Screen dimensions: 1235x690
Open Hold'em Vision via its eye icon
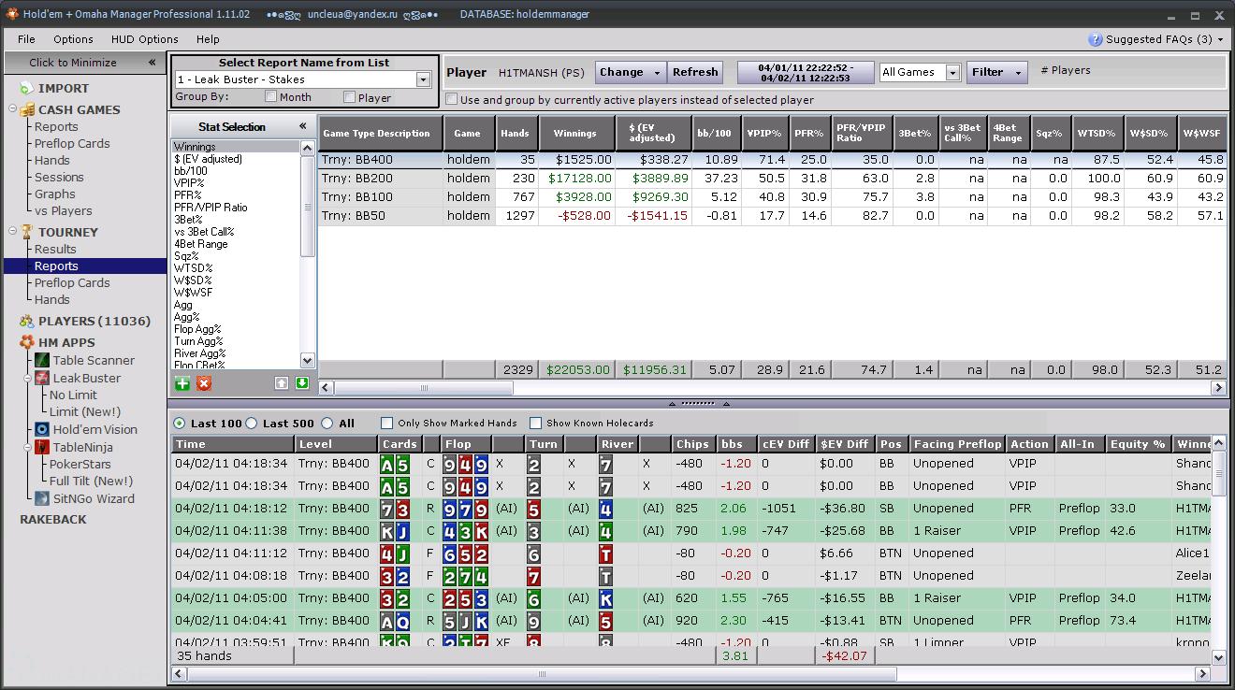pyautogui.click(x=42, y=429)
